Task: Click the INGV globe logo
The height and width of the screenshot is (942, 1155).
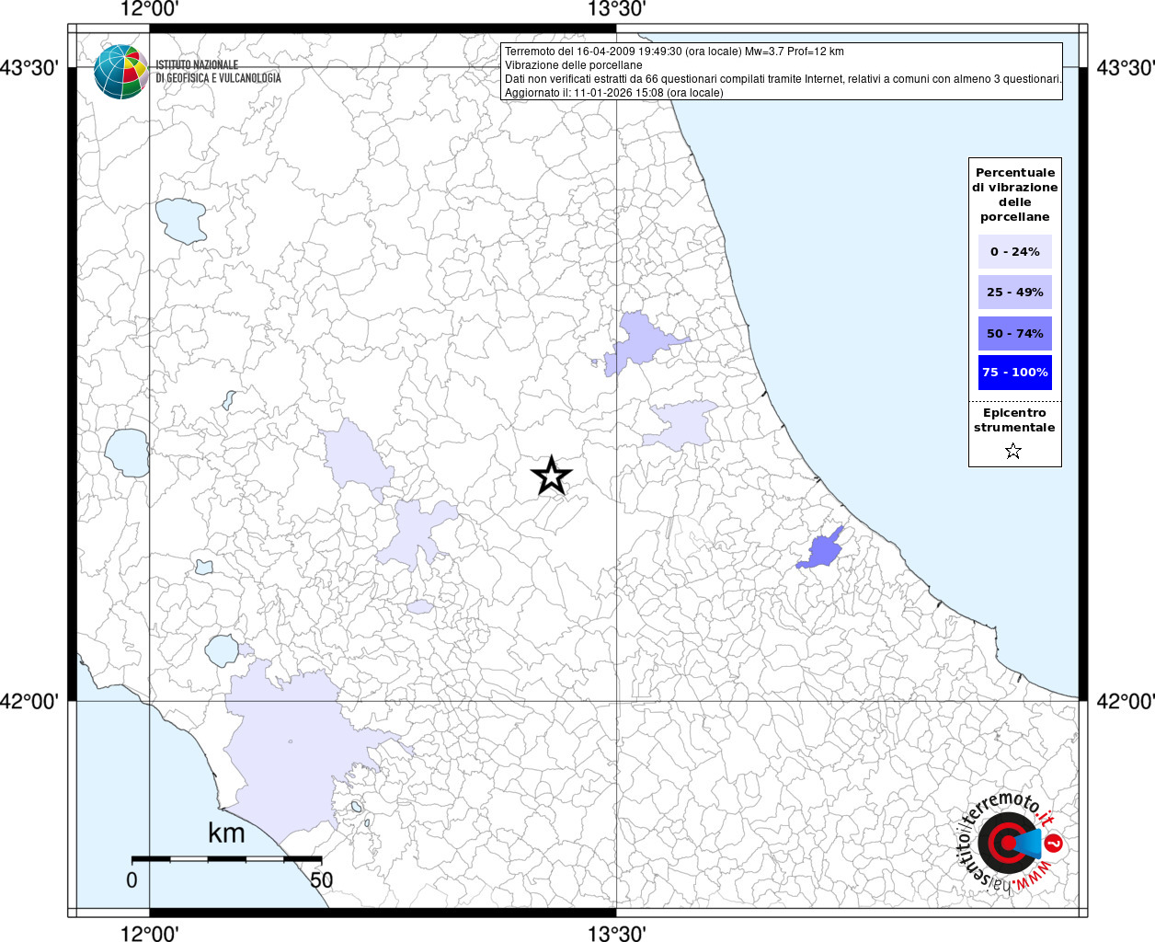Action: tap(120, 72)
